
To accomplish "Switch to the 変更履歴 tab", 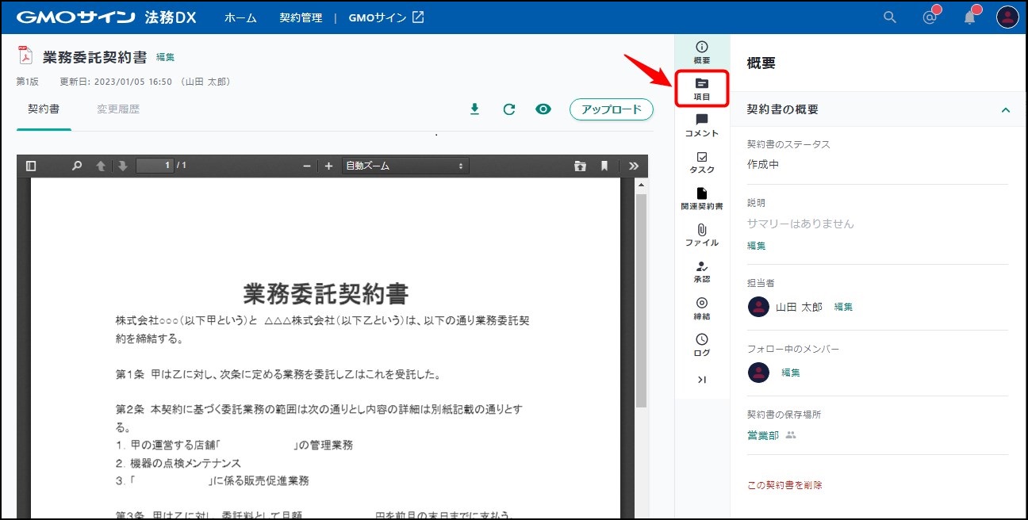I will [118, 109].
